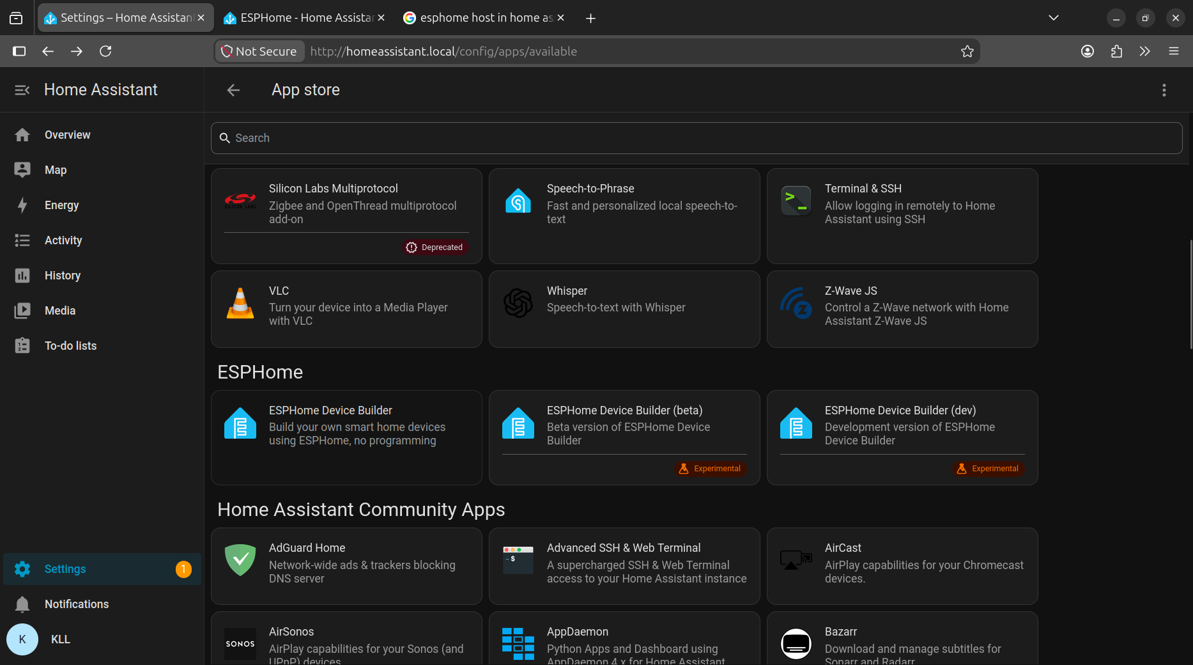1193x665 pixels.
Task: Open the Terminal & SSH app title
Action: pyautogui.click(x=863, y=189)
